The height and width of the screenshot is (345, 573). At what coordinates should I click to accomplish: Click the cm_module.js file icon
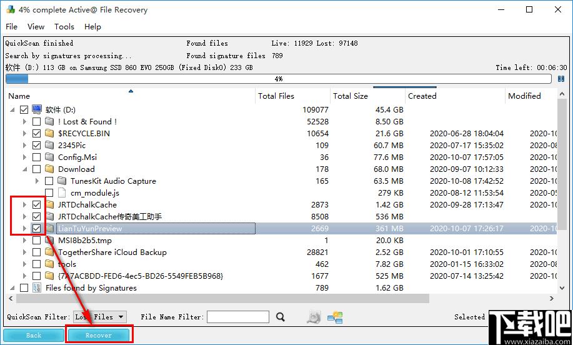pyautogui.click(x=62, y=193)
